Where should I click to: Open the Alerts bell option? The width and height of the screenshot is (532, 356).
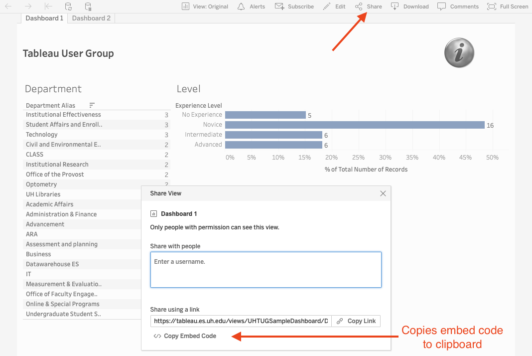point(251,6)
